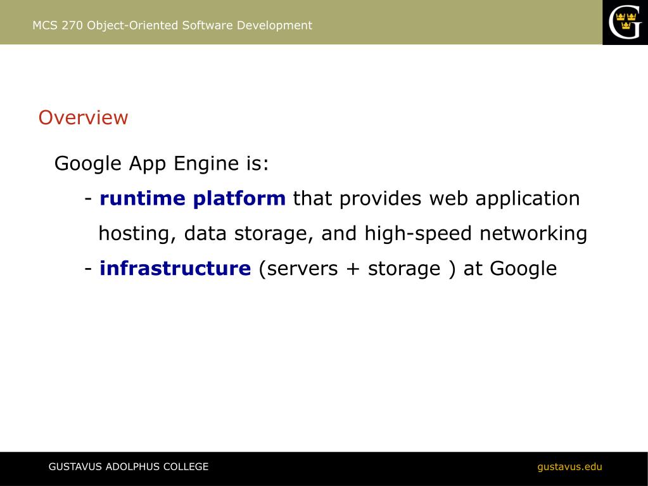Viewport: 648px width, 486px height.
Task: Click "that provides web application" text
Action: tap(436, 198)
